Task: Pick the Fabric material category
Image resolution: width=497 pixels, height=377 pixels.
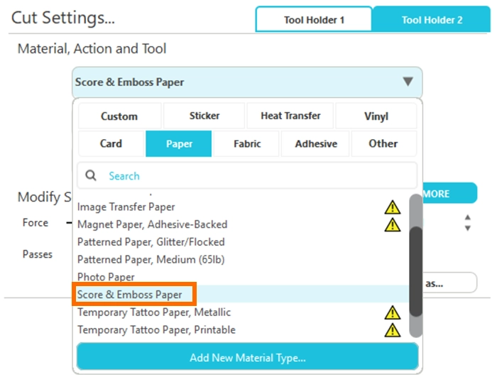Action: [x=247, y=143]
